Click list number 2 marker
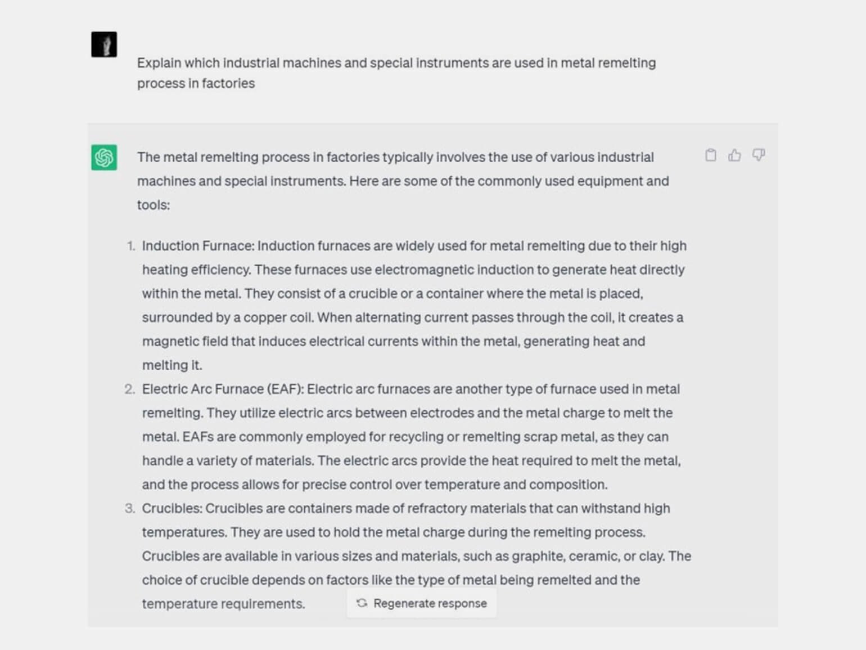This screenshot has width=866, height=650. pos(130,389)
